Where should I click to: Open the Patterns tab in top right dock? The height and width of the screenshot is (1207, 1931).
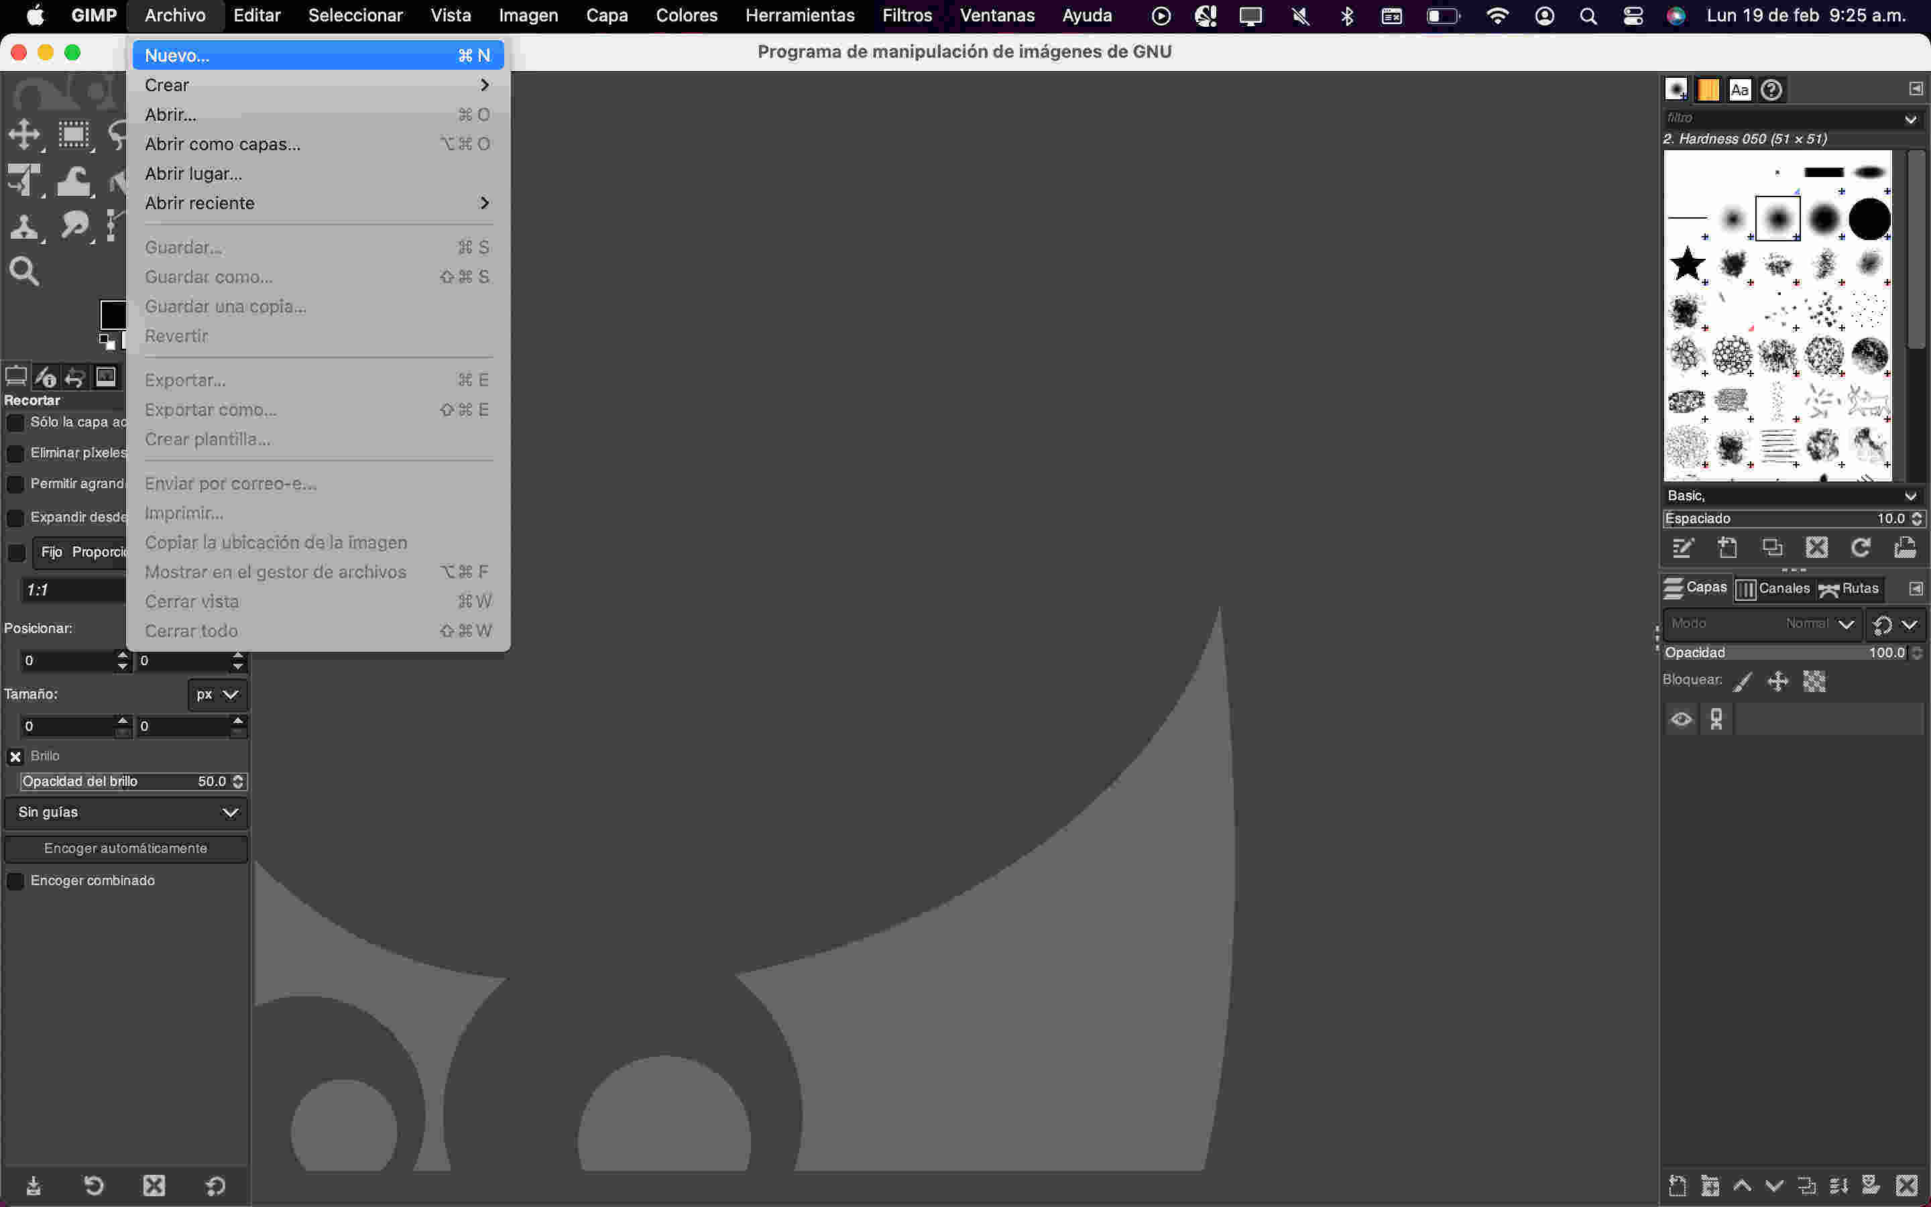coord(1708,89)
